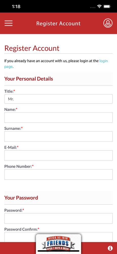Viewport: 117px width, 254px height.
Task: Tap the info icon in bottom bar
Action: 110,248
